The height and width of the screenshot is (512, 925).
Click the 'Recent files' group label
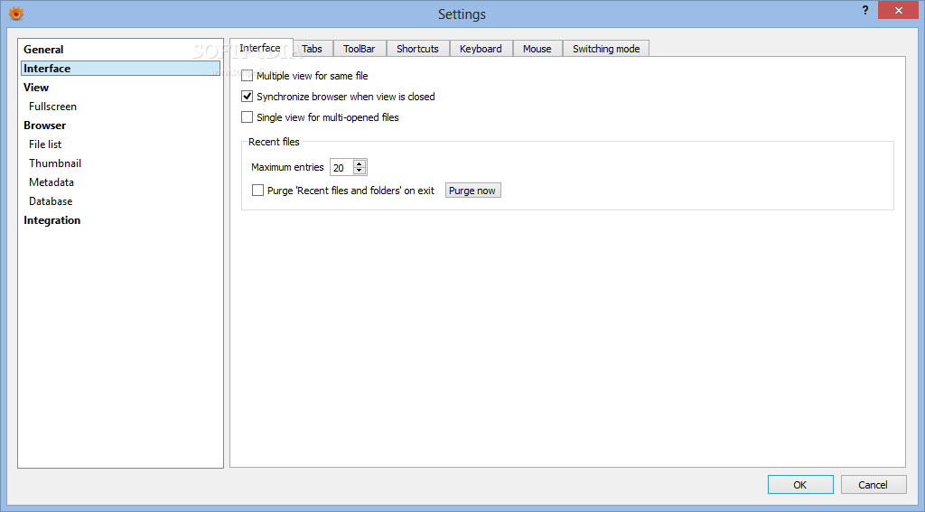point(274,142)
